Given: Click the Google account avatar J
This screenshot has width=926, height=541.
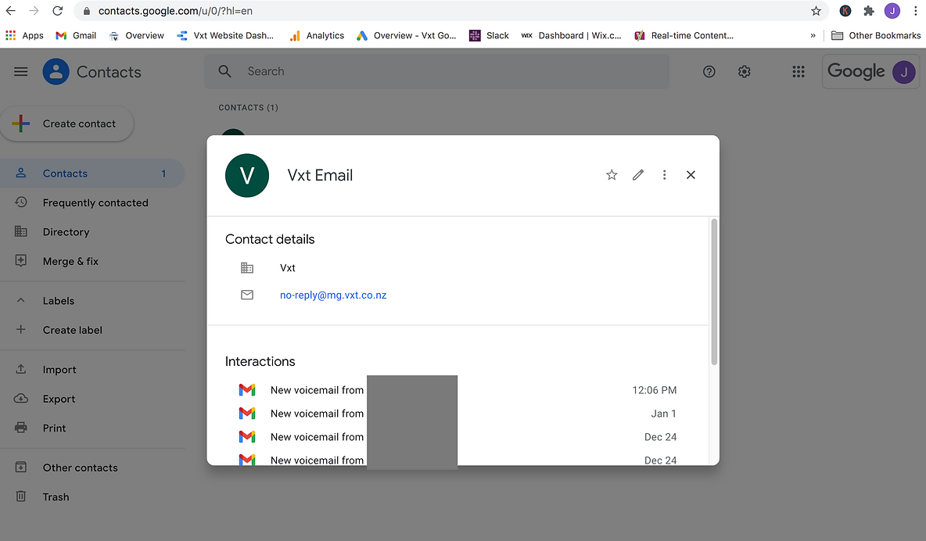Looking at the screenshot, I should point(903,72).
